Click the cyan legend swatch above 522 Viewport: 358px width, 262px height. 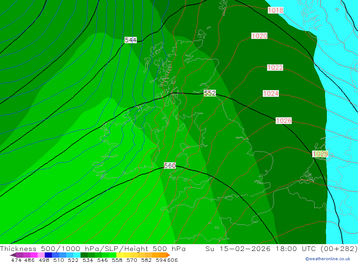pos(77,255)
